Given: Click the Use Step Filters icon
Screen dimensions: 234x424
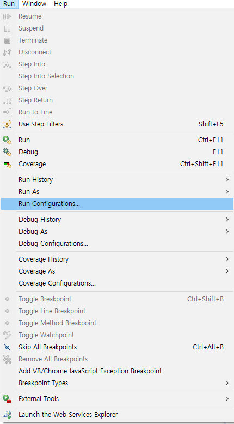Looking at the screenshot, I should tap(7, 124).
